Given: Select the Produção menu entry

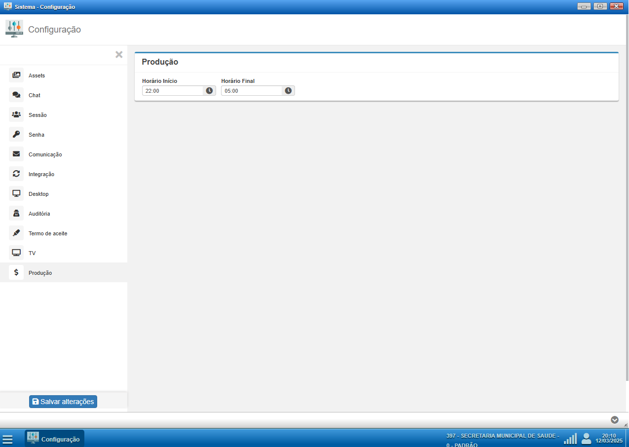Looking at the screenshot, I should 40,273.
